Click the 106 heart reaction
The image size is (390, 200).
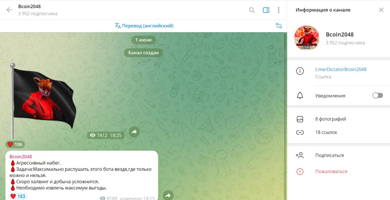tap(15, 144)
